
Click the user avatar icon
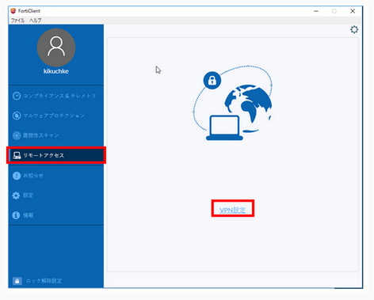coord(56,47)
